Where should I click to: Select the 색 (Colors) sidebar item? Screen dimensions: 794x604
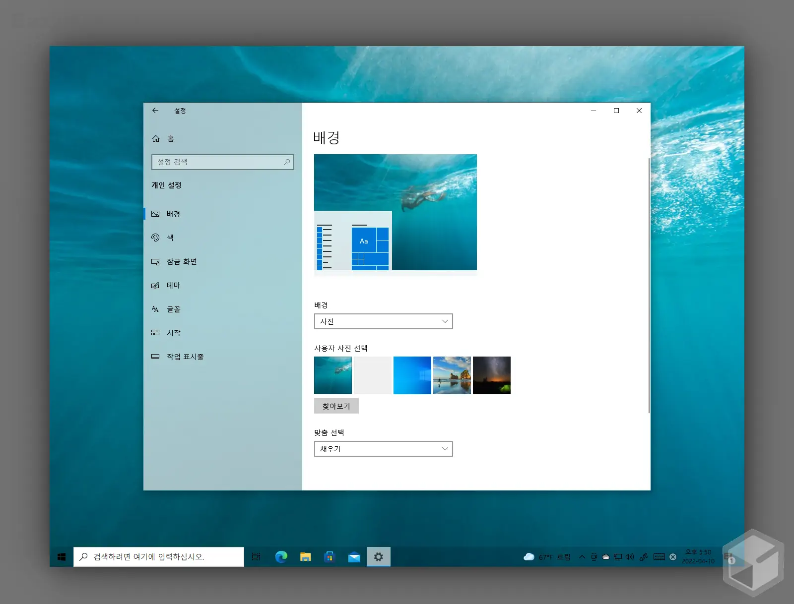coord(170,238)
